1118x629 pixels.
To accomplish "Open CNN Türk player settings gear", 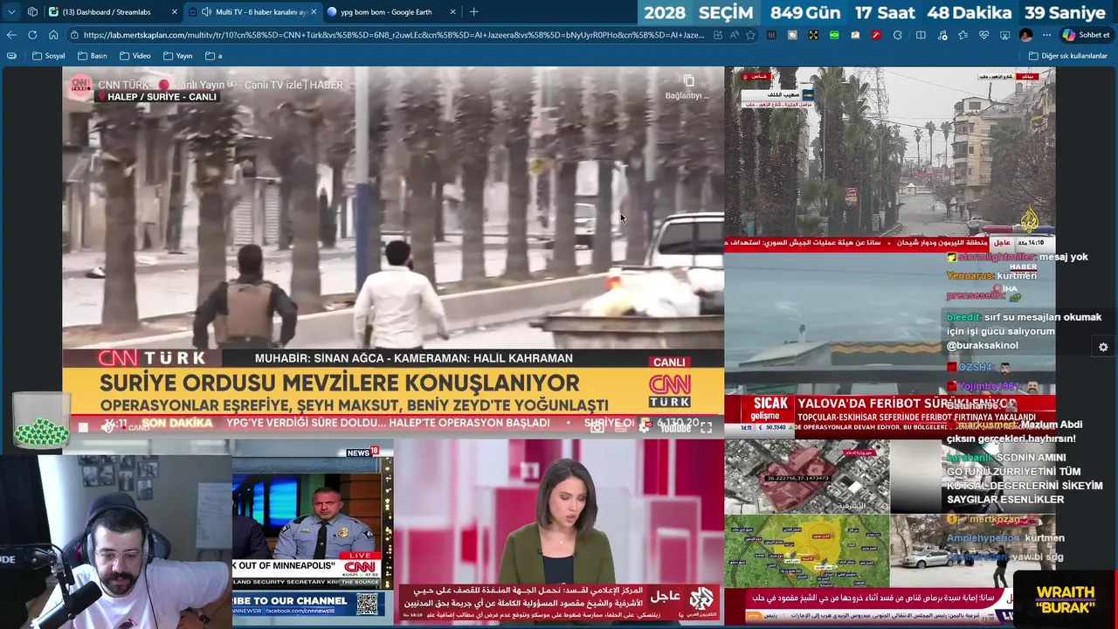I will (x=645, y=426).
